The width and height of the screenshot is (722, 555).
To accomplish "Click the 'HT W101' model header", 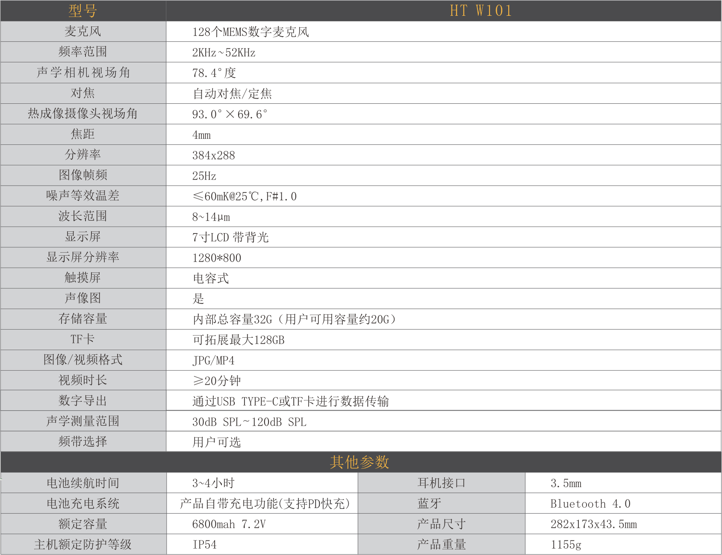I will tap(480, 11).
